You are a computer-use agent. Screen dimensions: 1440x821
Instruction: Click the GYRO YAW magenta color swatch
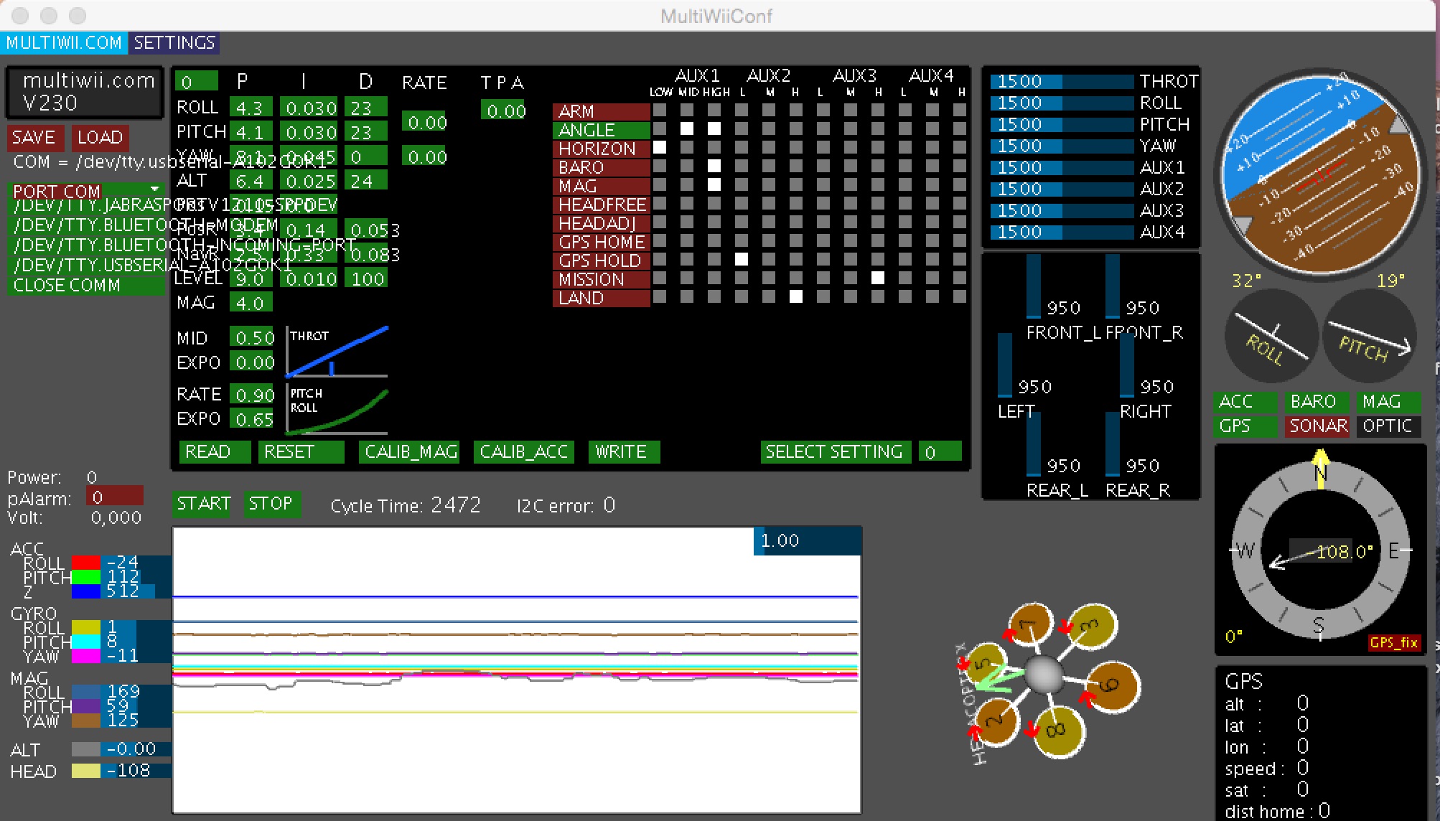tap(85, 655)
